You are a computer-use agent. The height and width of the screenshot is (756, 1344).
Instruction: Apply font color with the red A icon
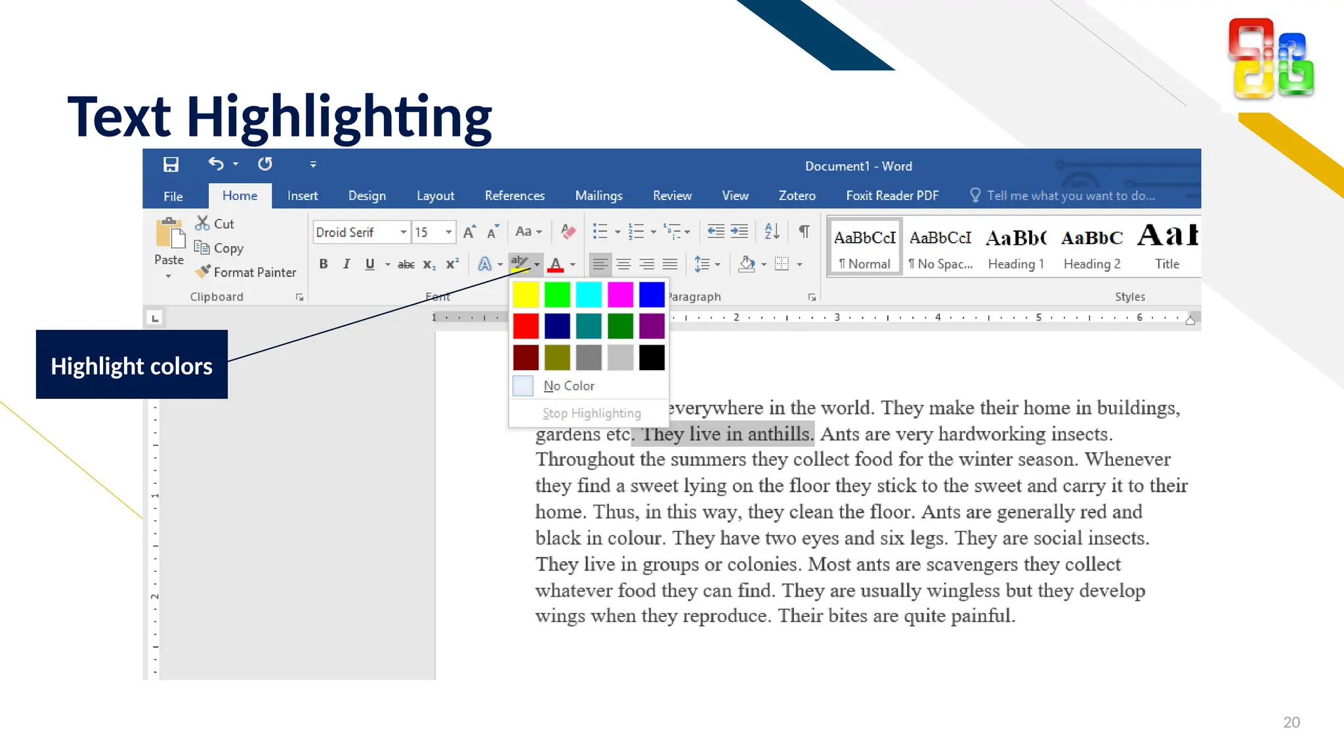point(556,264)
